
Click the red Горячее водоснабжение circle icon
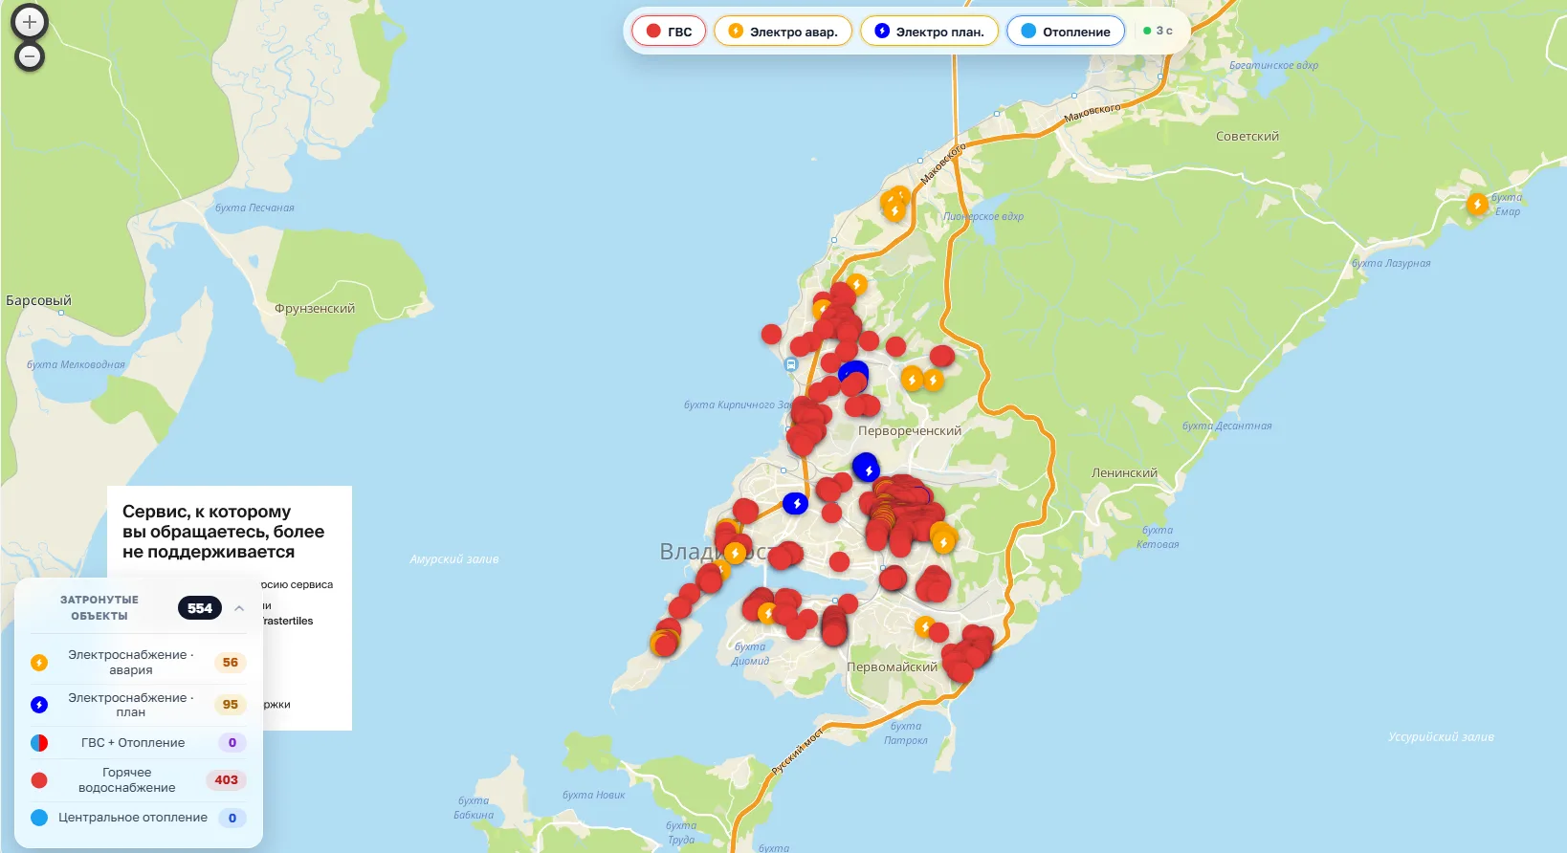tap(39, 780)
